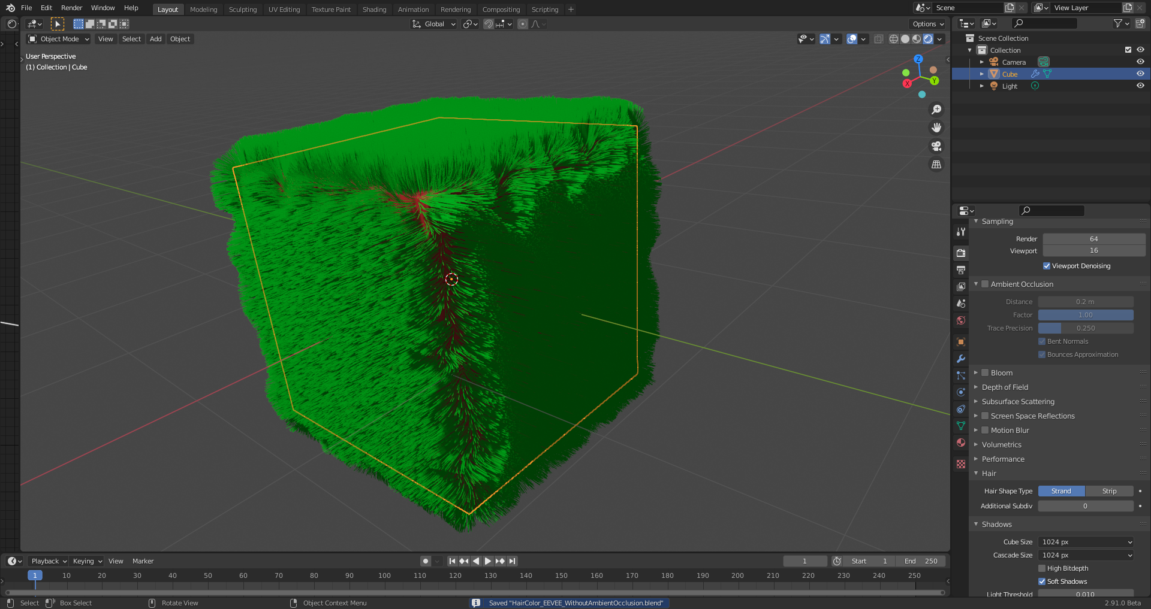Click the viewport pan hand icon
Screen dimensions: 1151x609
coord(936,128)
